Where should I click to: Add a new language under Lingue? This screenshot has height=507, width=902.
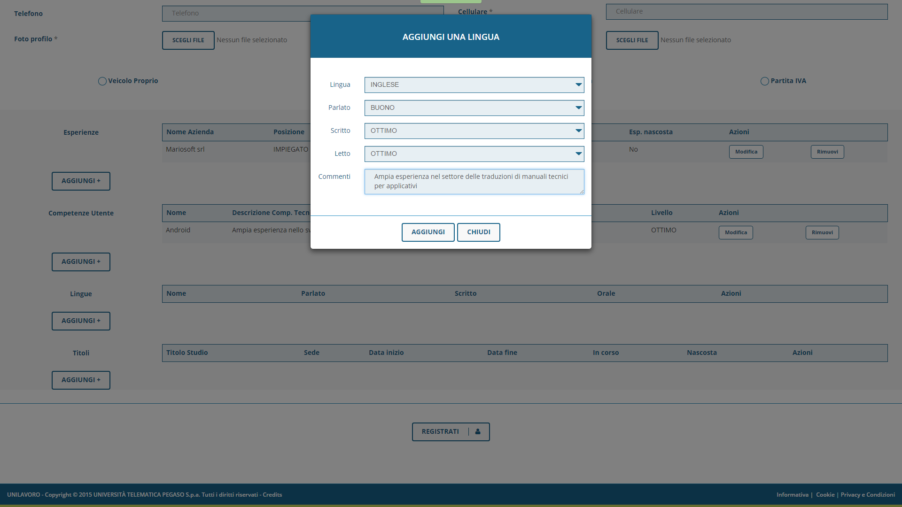click(81, 321)
